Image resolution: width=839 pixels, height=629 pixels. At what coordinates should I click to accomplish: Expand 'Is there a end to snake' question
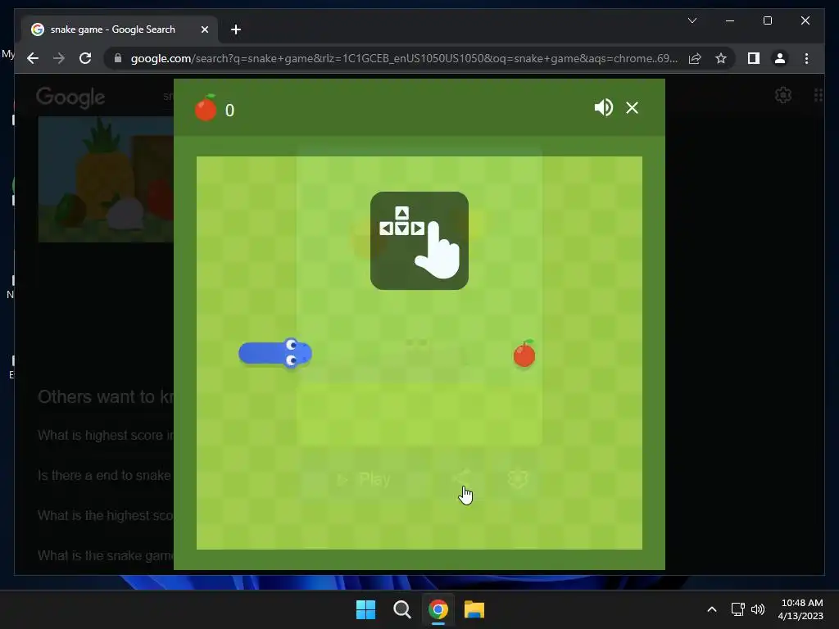click(106, 476)
